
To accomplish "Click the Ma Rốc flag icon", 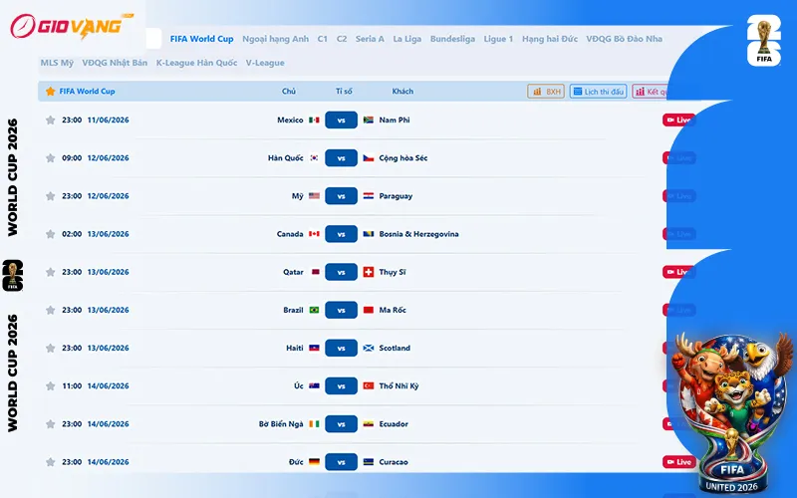I will click(369, 310).
